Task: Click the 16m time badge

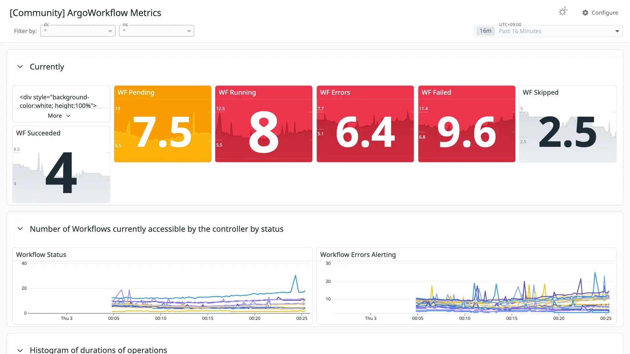Action: 485,31
